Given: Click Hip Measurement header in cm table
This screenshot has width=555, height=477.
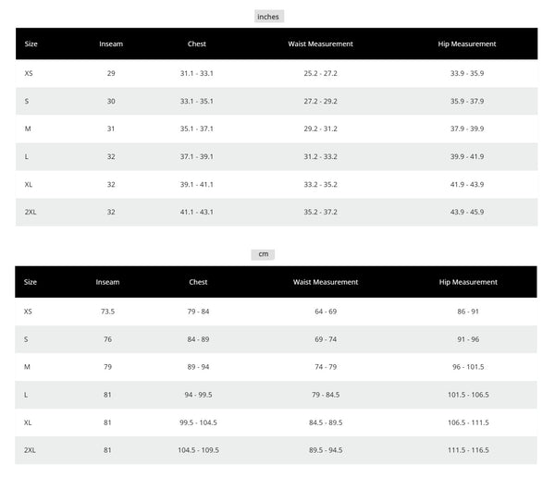Looking at the screenshot, I should point(468,282).
